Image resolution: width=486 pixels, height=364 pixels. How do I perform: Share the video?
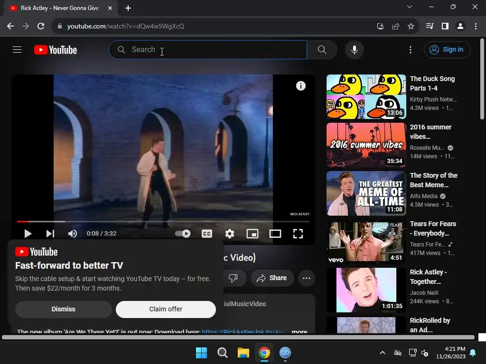(x=272, y=278)
